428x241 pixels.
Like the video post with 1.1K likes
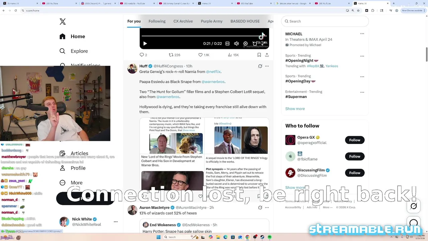pyautogui.click(x=204, y=55)
